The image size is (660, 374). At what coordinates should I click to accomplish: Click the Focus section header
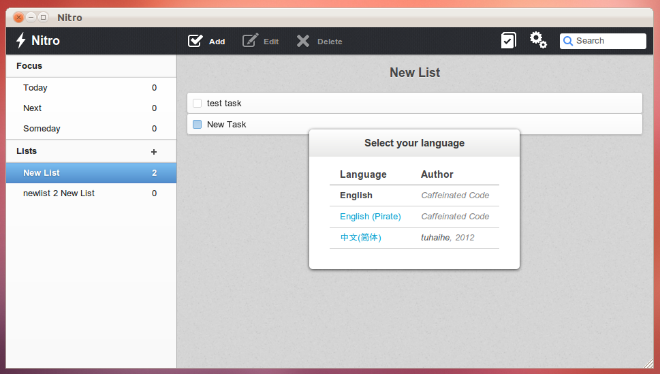(29, 65)
